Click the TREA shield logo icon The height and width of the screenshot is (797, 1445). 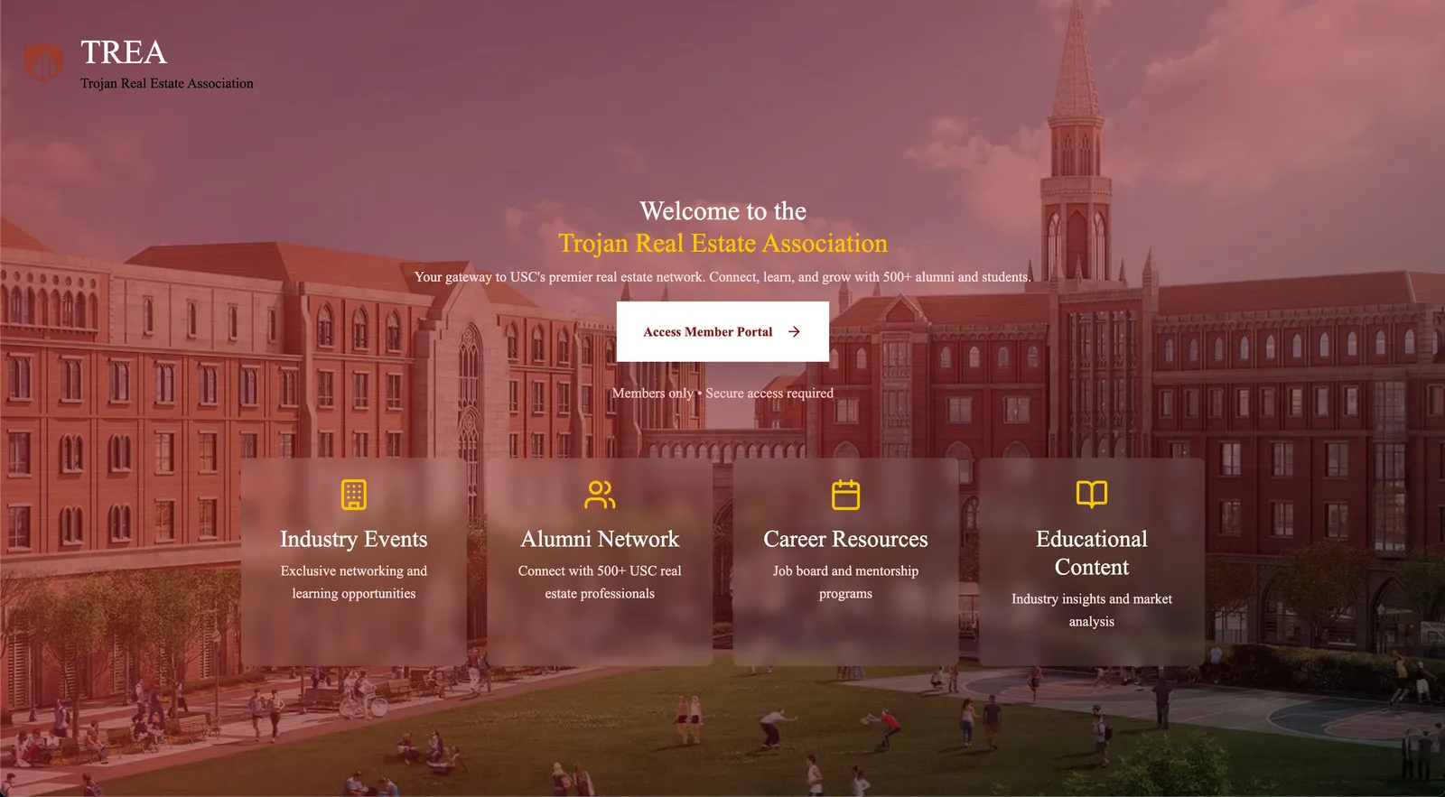click(x=42, y=62)
